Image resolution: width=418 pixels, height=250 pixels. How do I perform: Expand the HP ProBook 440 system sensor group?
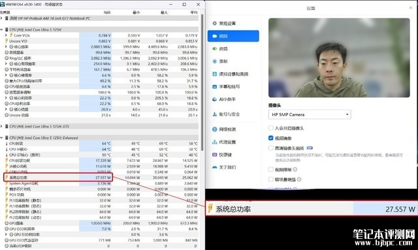point(1,18)
